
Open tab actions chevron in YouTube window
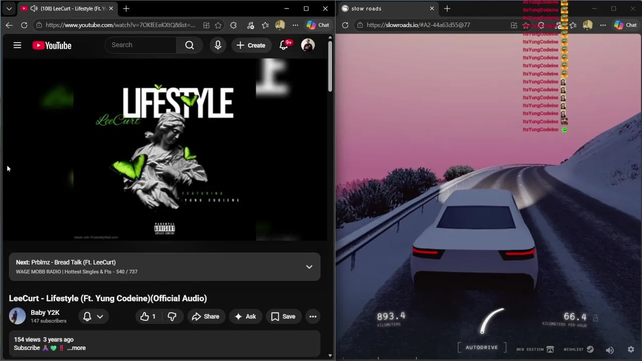point(9,9)
